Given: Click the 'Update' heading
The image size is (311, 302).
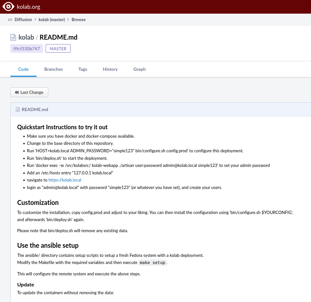Looking at the screenshot, I should pyautogui.click(x=26, y=285).
